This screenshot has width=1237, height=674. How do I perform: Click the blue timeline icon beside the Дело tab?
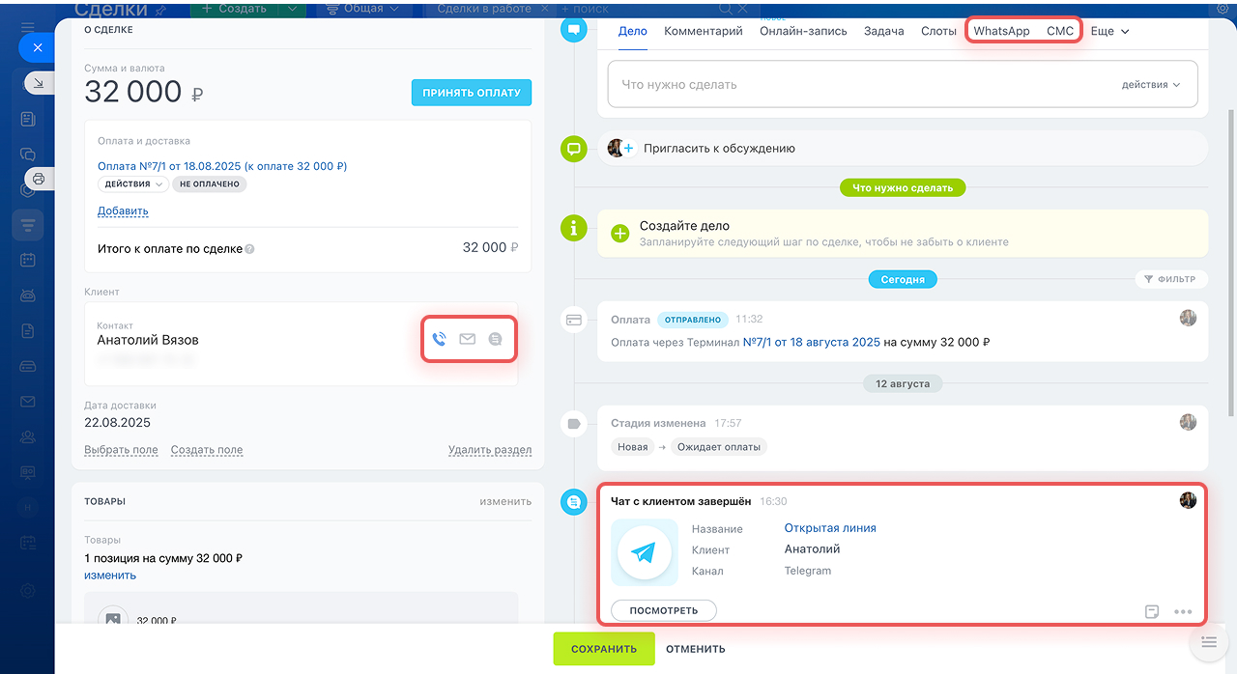point(574,30)
